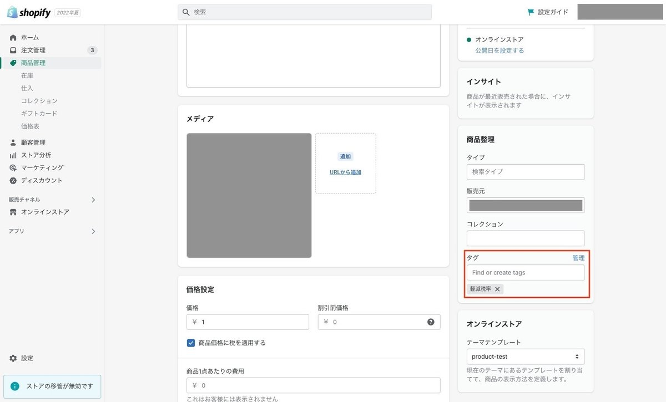Click the 追加 media button

[345, 157]
